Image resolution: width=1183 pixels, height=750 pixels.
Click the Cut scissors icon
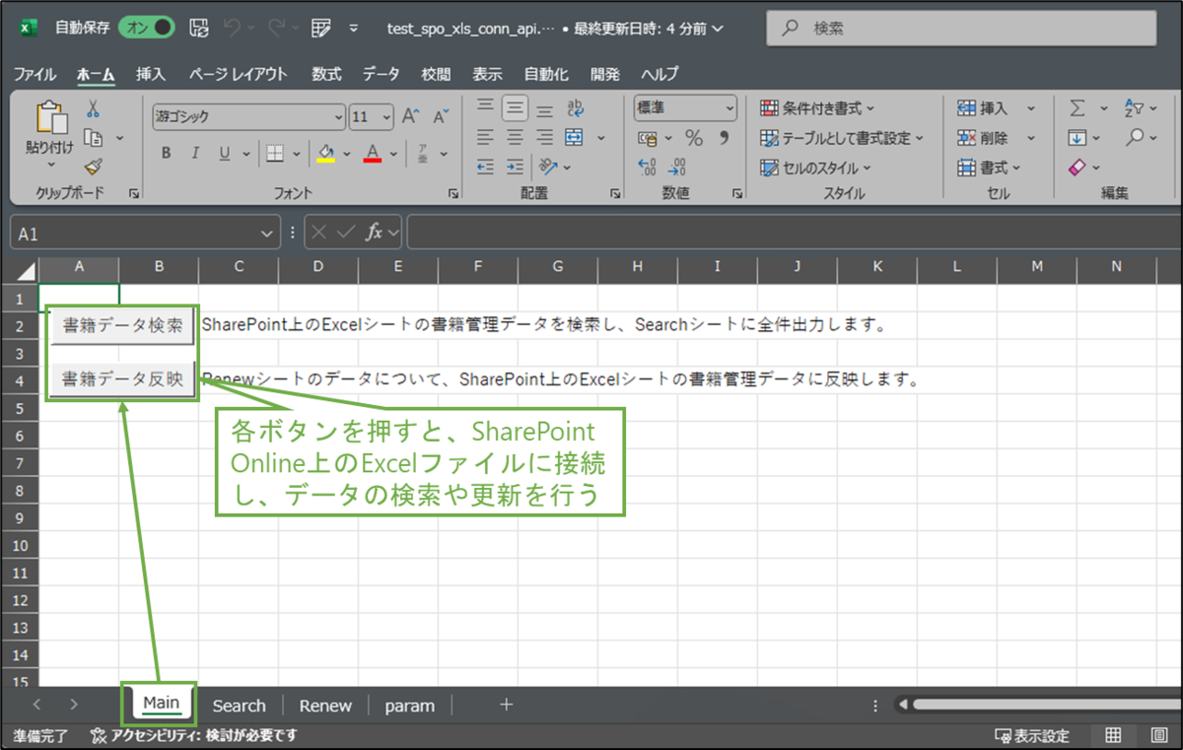(x=94, y=108)
